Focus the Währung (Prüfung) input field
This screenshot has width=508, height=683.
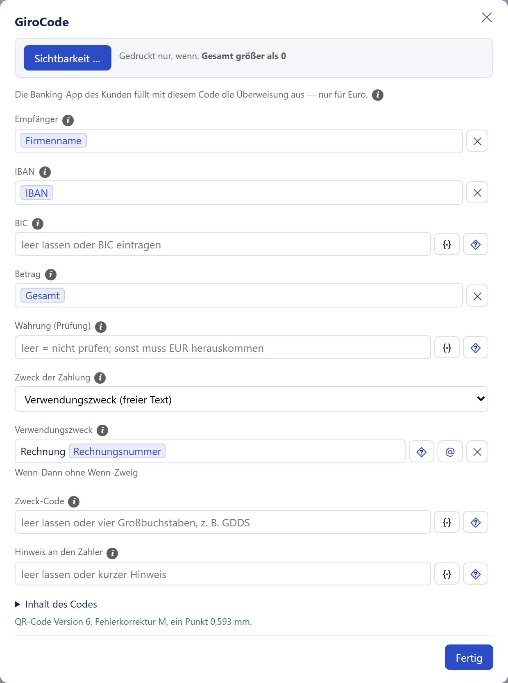(x=223, y=348)
